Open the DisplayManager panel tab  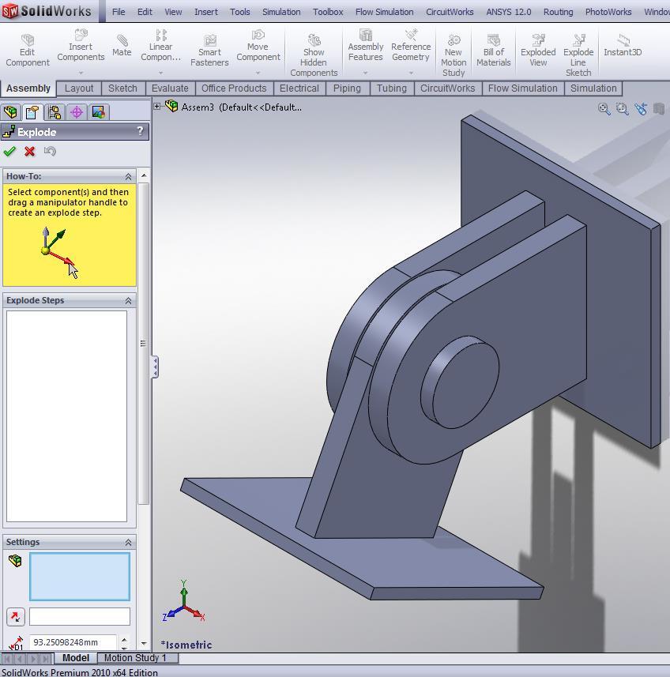tap(99, 112)
